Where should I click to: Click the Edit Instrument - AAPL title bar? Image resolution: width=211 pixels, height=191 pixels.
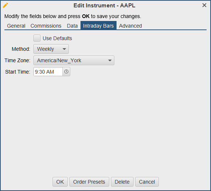(104, 6)
